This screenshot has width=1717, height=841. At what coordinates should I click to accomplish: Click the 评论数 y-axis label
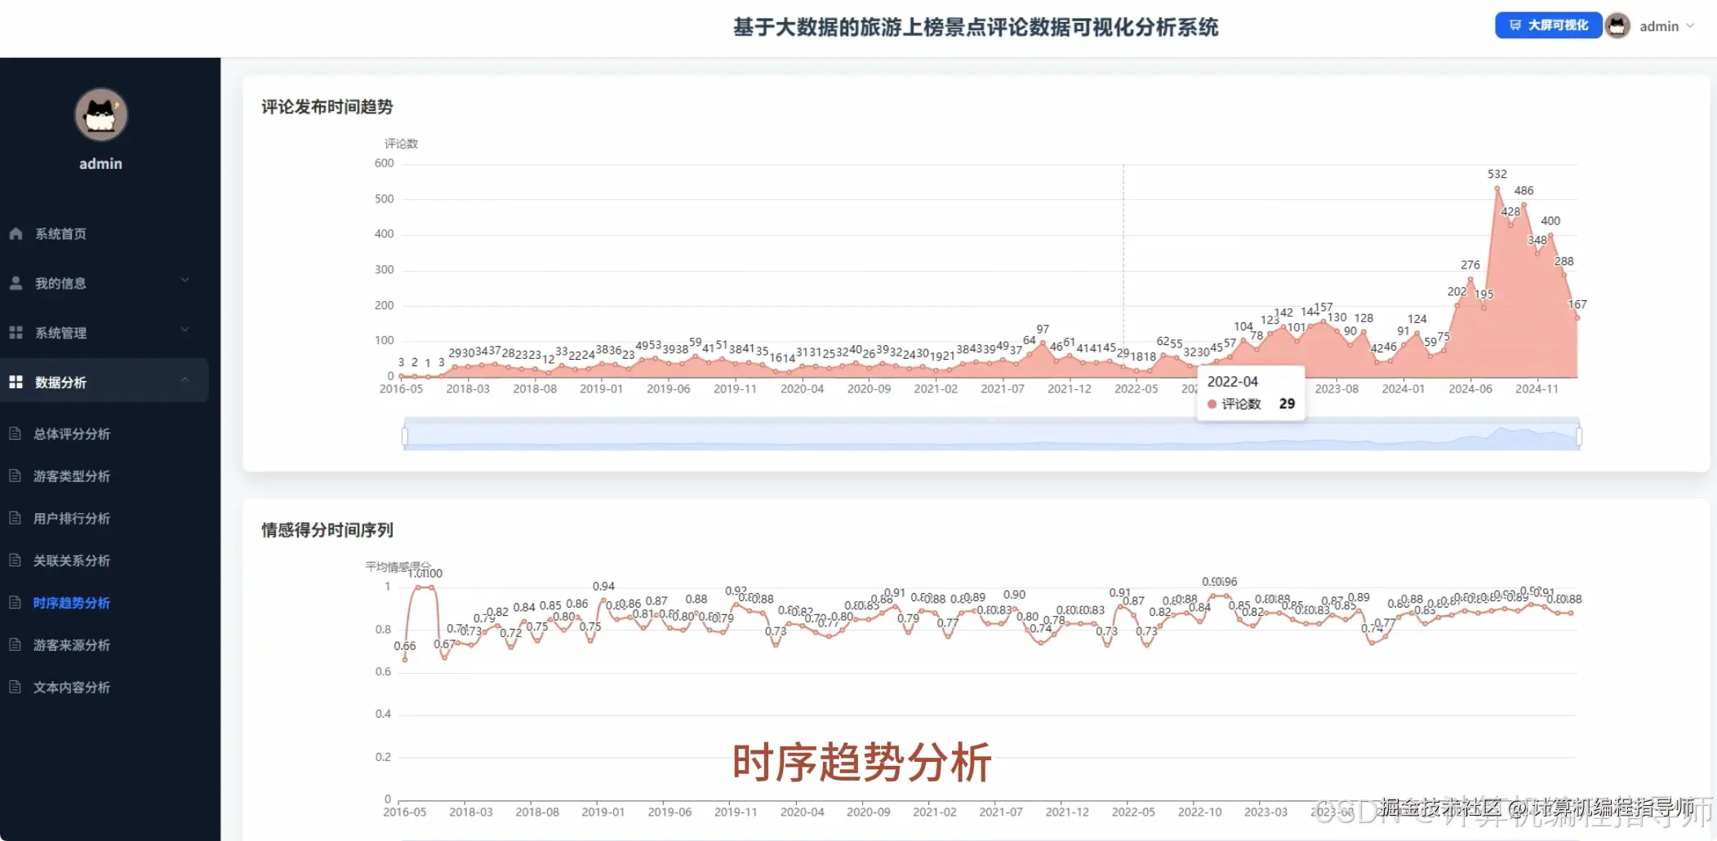point(401,144)
